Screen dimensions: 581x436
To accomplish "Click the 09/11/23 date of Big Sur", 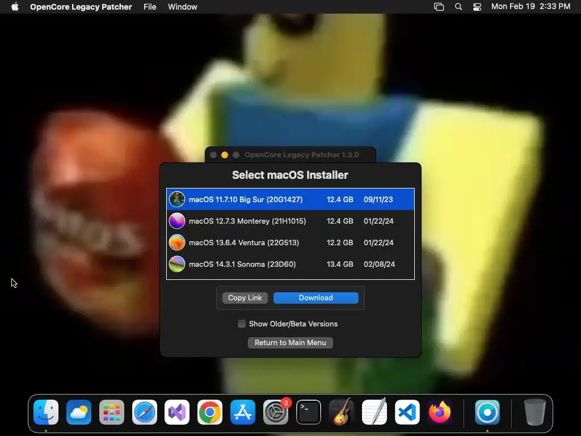I will (x=378, y=199).
